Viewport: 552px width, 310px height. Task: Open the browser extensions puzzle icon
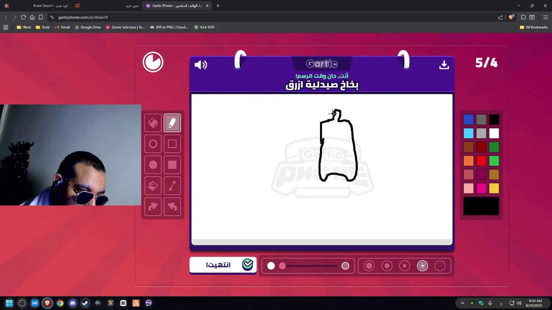(x=523, y=17)
